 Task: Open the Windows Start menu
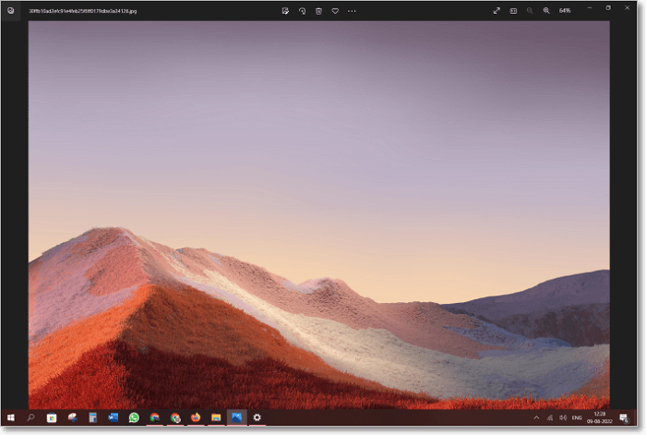point(11,417)
